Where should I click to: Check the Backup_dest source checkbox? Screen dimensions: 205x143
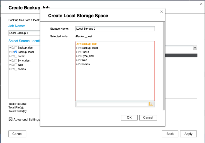coord(16,48)
